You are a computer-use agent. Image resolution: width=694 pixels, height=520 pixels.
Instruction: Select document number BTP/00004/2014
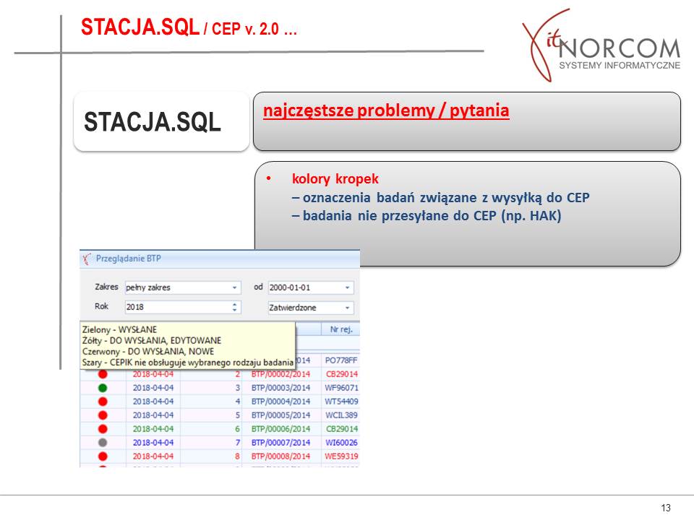click(x=280, y=402)
